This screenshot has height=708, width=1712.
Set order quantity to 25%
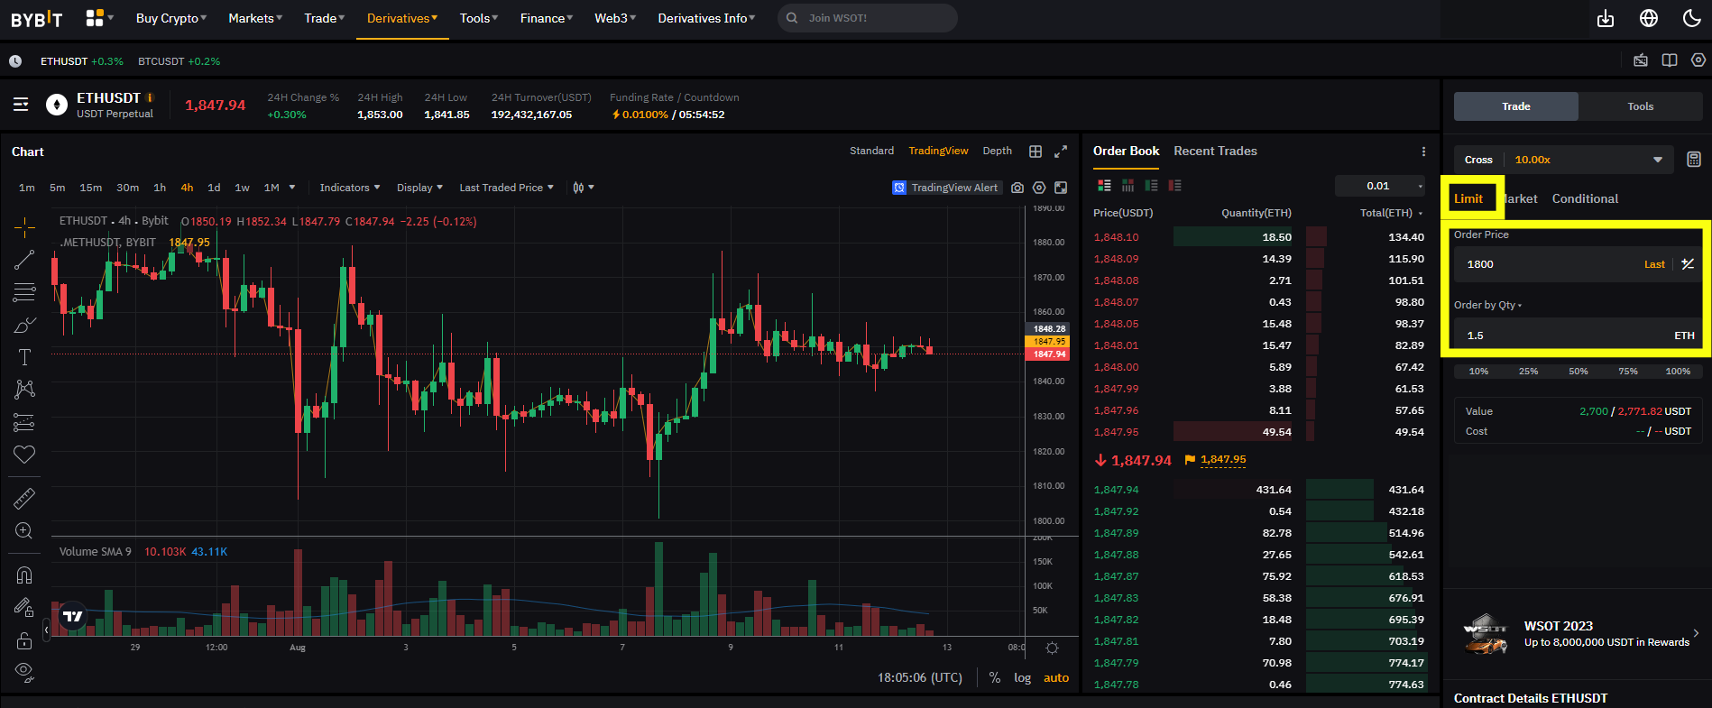(1528, 372)
